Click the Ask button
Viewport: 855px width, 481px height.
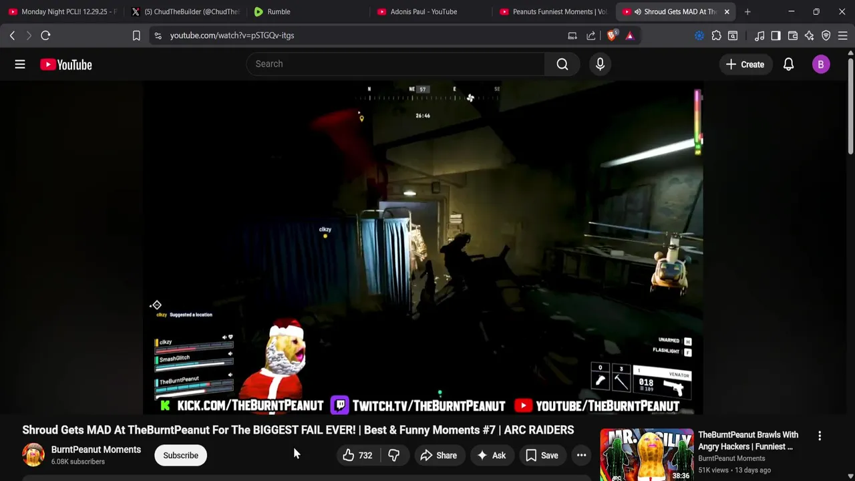coord(491,456)
